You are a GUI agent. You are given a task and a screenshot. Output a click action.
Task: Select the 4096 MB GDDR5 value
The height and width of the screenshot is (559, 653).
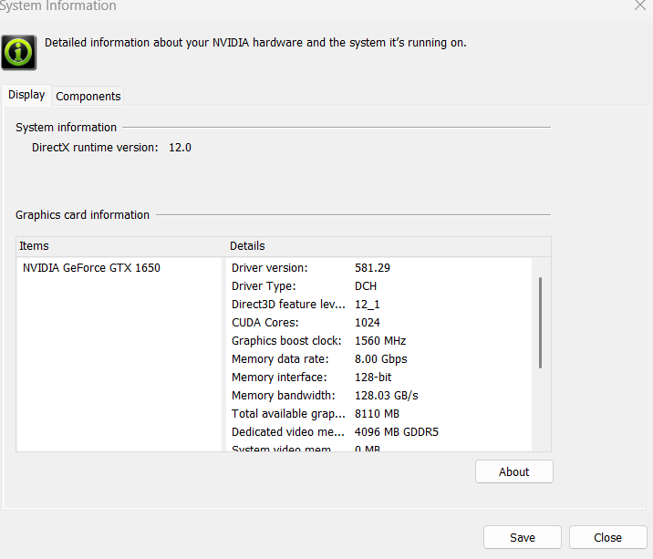tap(397, 432)
